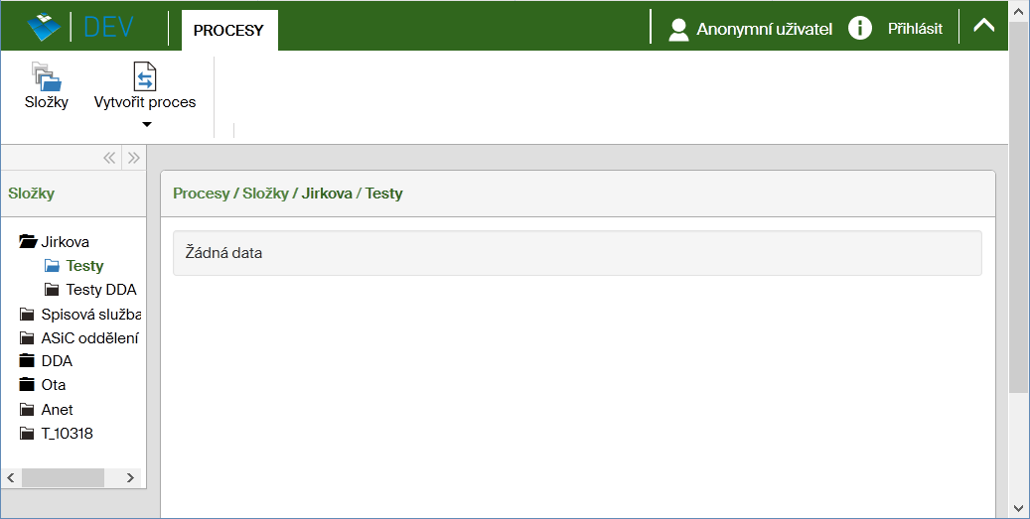Expand sidebar with double right chevron

click(x=134, y=158)
